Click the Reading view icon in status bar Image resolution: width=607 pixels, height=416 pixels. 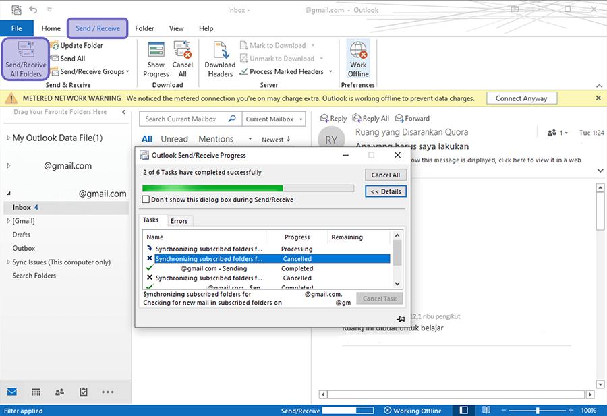(486, 410)
